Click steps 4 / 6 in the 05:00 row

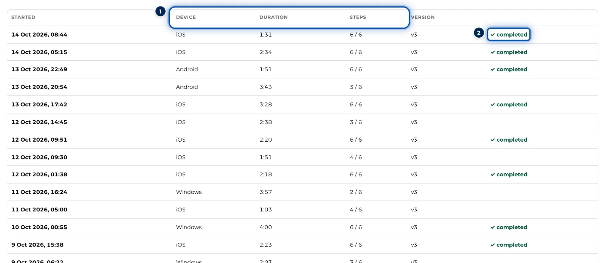(356, 209)
